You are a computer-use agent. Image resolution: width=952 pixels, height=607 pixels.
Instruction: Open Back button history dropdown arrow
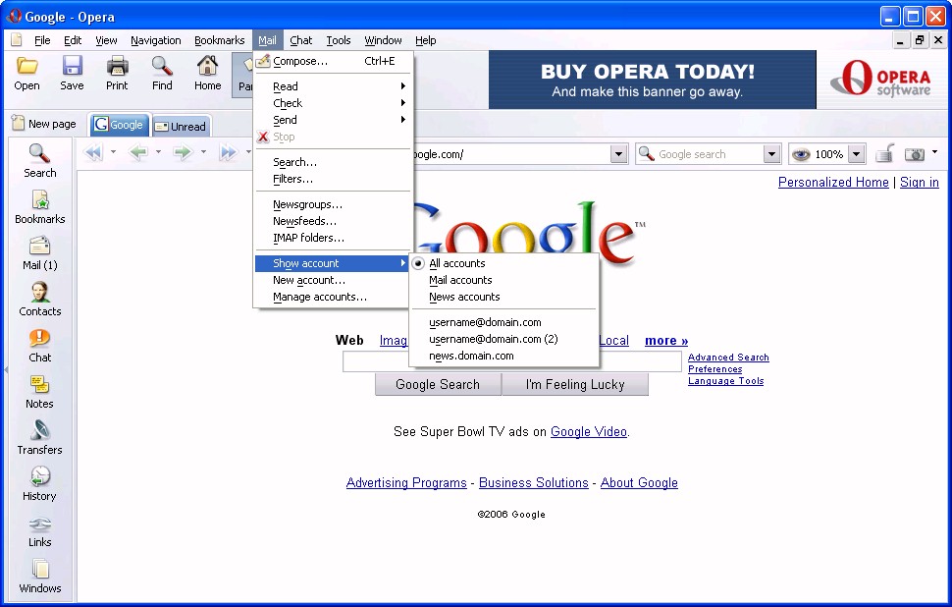tap(158, 152)
